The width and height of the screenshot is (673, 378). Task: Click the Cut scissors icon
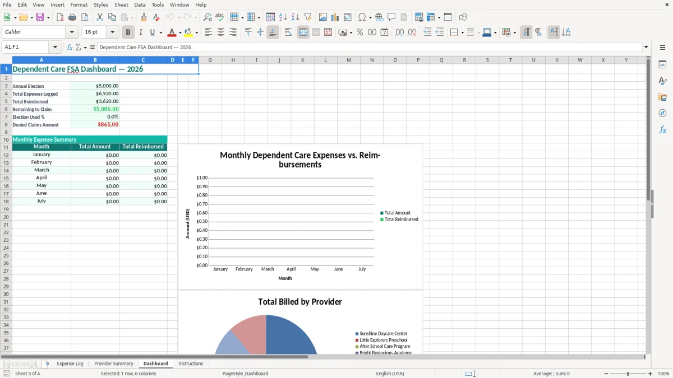click(x=100, y=17)
